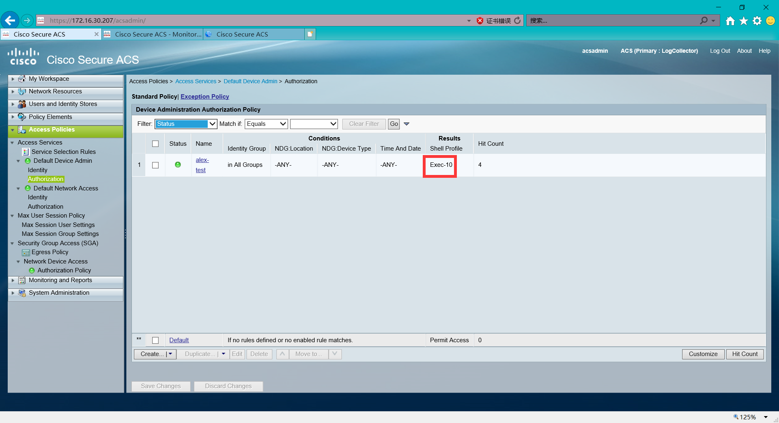Expand the Network Resources section

click(x=13, y=91)
